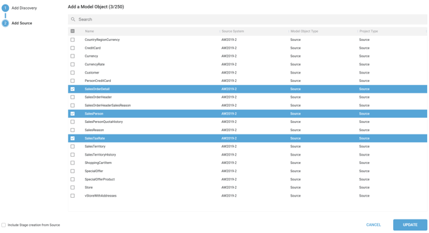Click the CANCEL link
The height and width of the screenshot is (233, 429).
click(373, 225)
